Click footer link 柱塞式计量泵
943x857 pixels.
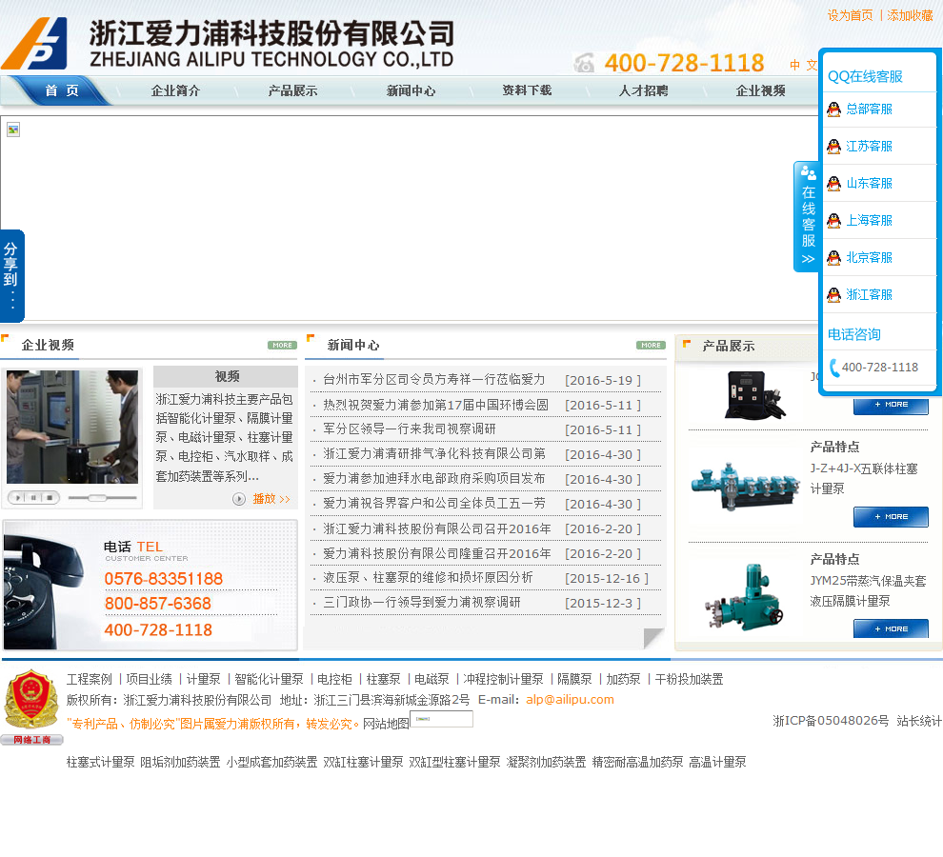[x=100, y=762]
